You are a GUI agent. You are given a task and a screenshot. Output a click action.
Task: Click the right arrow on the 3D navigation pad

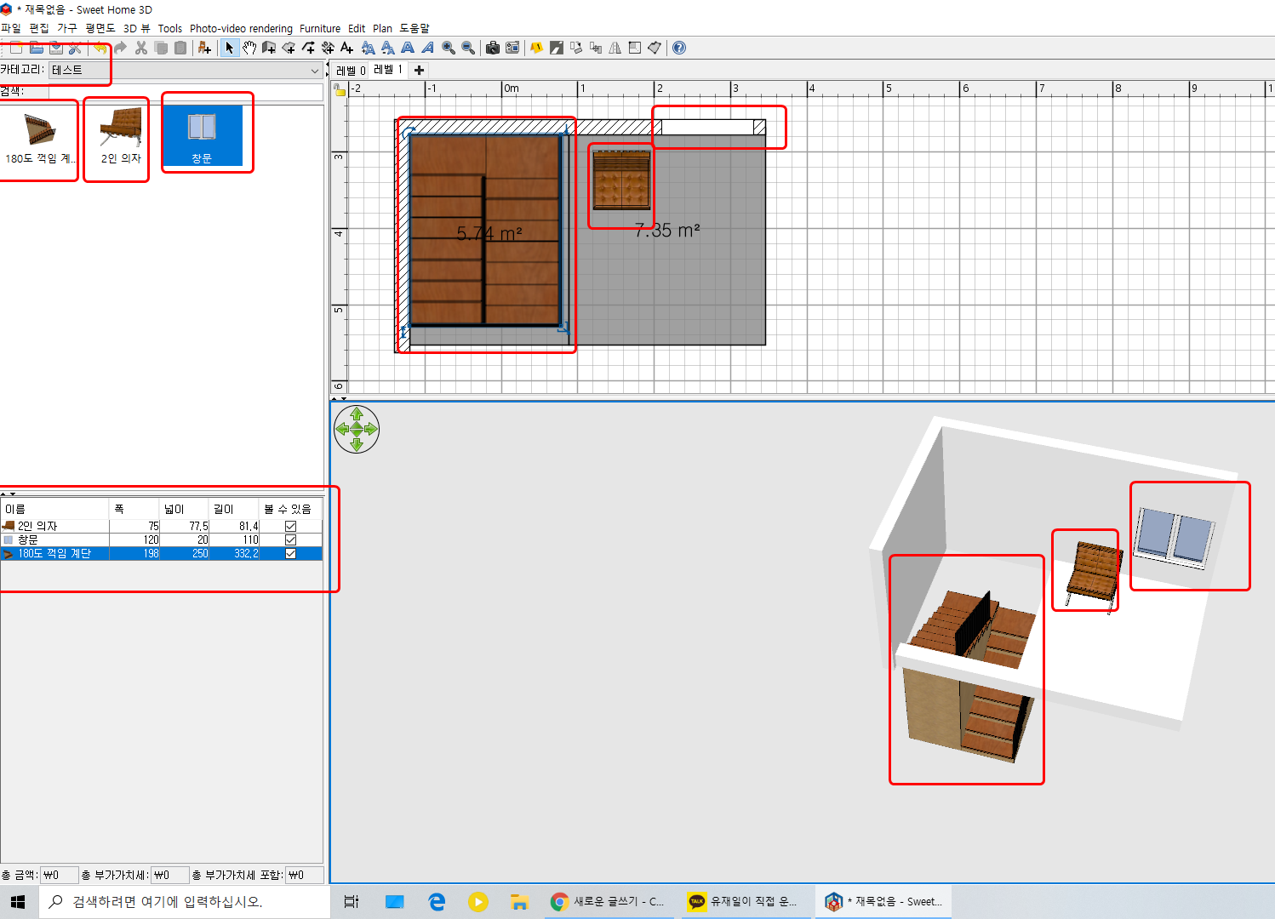(370, 429)
